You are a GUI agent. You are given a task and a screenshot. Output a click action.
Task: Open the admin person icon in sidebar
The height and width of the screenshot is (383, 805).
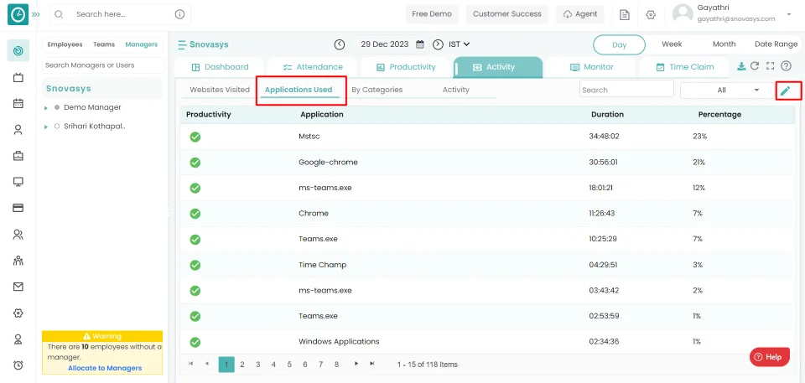click(18, 339)
